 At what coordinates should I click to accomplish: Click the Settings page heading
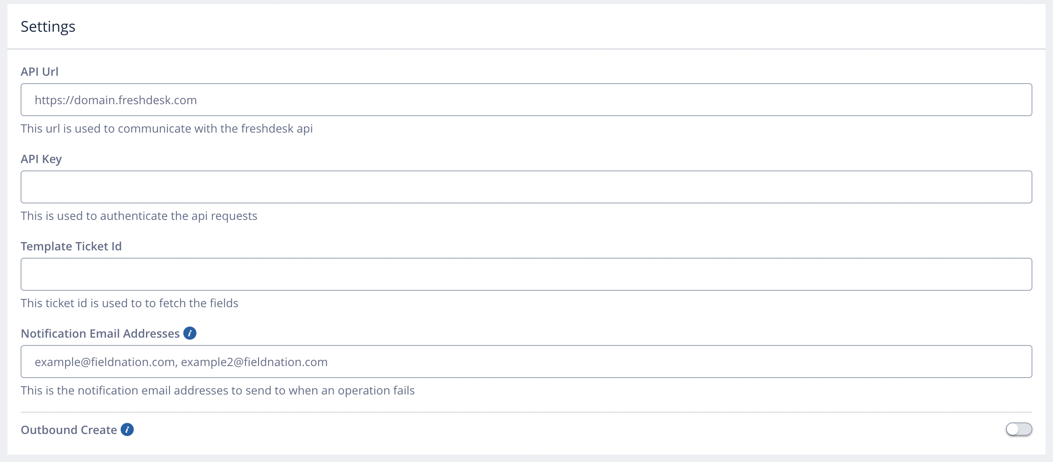(48, 27)
